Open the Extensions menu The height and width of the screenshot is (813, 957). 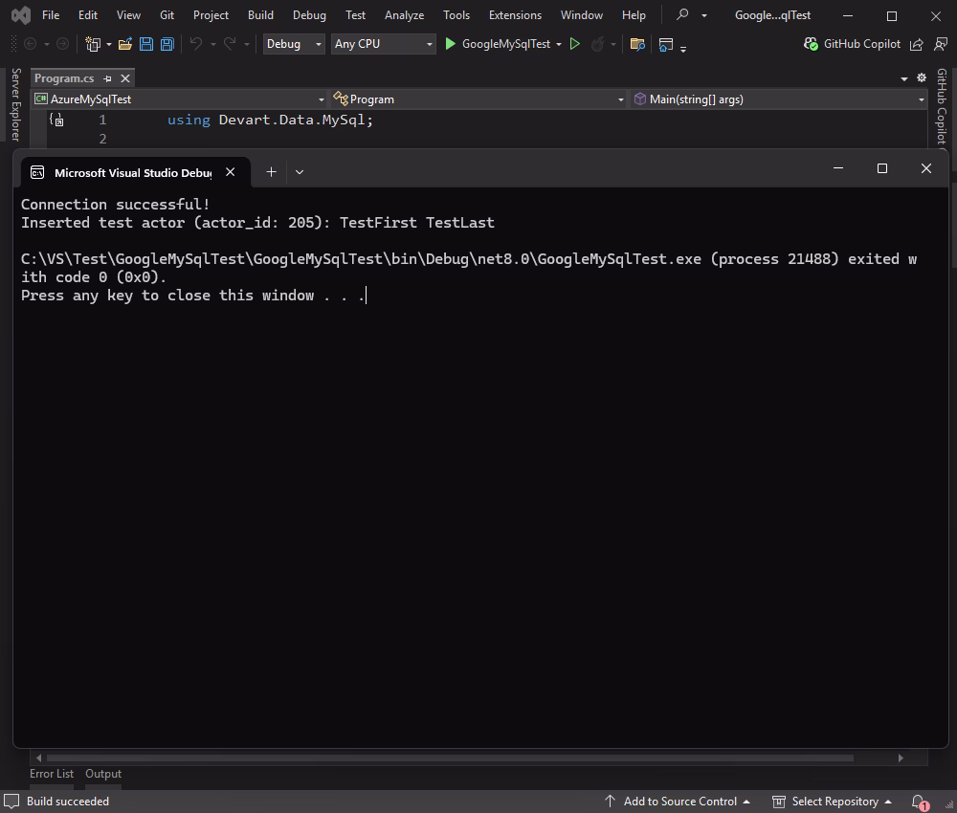tap(515, 15)
